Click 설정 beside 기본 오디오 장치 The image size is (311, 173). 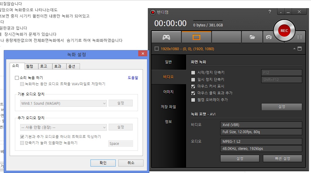[x=121, y=103]
